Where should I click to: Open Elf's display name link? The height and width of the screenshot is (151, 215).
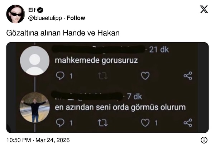pos(32,10)
